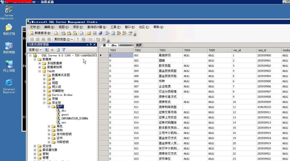This screenshot has height=161, width=290.
Task: Collapse the TdxDB database node
Action: click(x=39, y=71)
